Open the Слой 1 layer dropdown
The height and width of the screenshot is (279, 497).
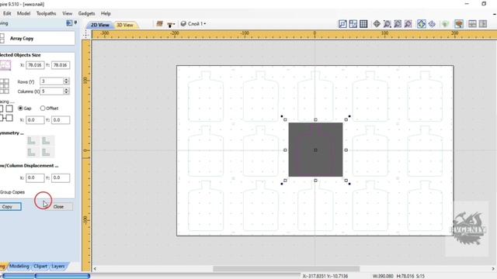click(193, 24)
